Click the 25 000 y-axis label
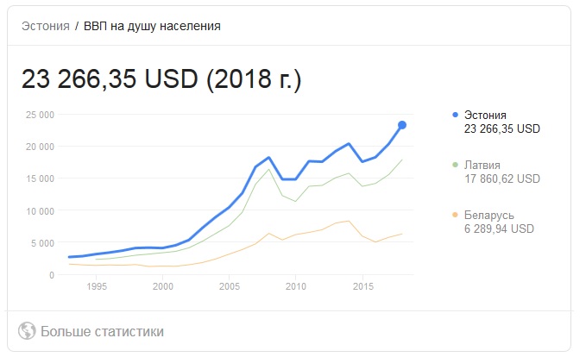 point(40,115)
